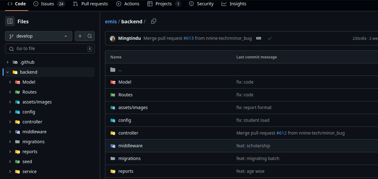The height and width of the screenshot is (179, 378).
Task: Click the add file plus icon
Action: pyautogui.click(x=80, y=36)
